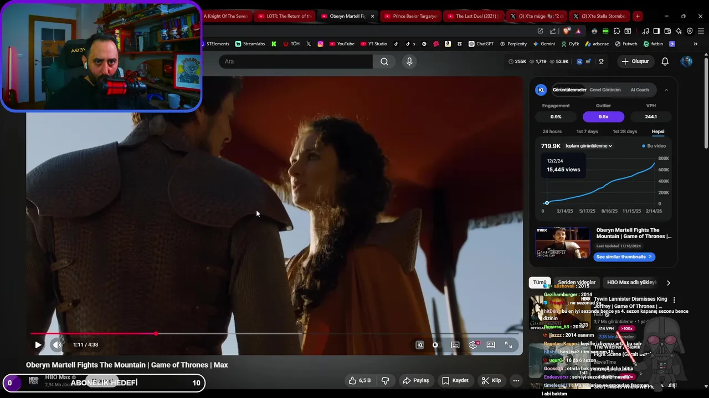This screenshot has width=709, height=398.
Task: Open AI Coach tab
Action: [x=639, y=90]
